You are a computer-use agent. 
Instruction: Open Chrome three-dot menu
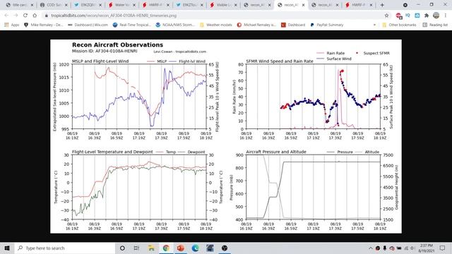(x=446, y=16)
